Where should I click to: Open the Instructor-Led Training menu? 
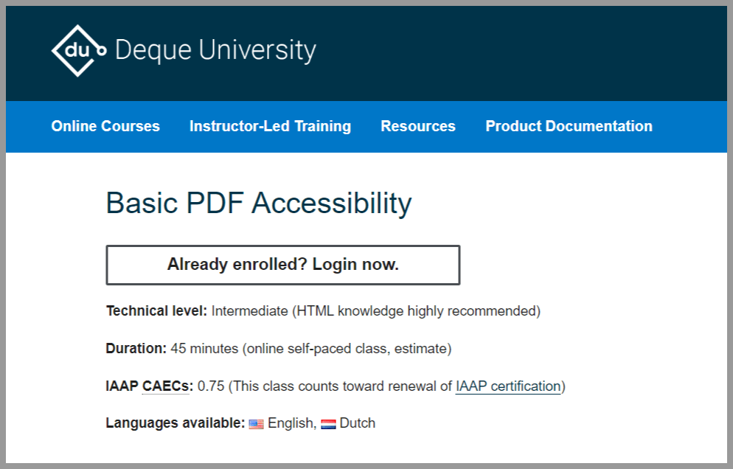tap(270, 126)
